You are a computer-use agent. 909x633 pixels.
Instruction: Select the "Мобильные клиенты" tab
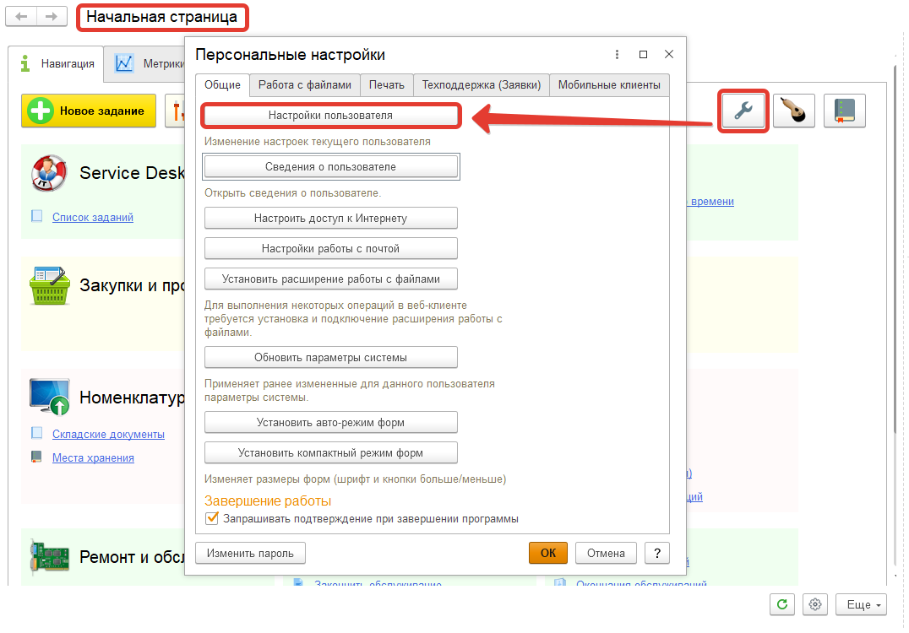pyautogui.click(x=609, y=84)
